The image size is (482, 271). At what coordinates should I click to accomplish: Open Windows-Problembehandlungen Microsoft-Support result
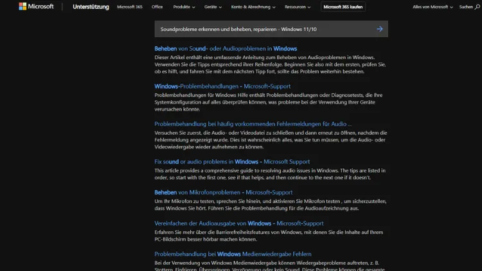pos(222,86)
